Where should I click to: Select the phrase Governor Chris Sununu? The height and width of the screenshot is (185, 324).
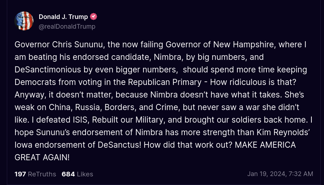pyautogui.click(x=59, y=45)
